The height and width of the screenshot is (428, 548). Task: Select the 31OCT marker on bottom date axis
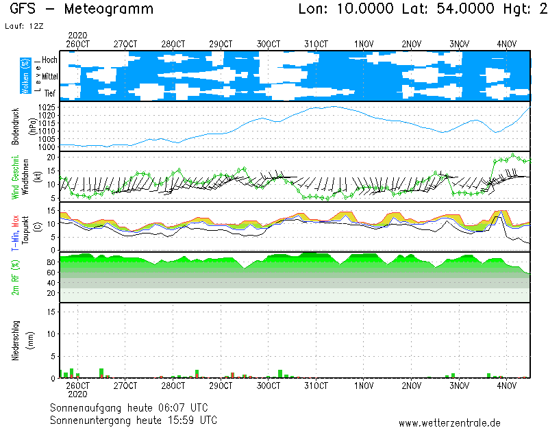tap(316, 386)
